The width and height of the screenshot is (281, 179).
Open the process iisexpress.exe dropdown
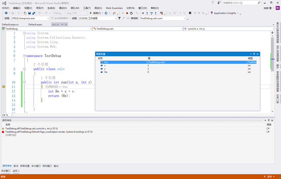point(48,19)
